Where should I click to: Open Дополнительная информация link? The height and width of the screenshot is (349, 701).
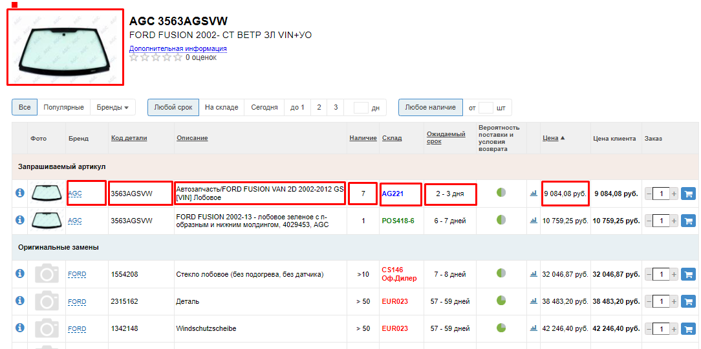(178, 48)
